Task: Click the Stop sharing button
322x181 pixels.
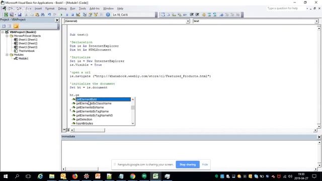Action: tap(188, 164)
